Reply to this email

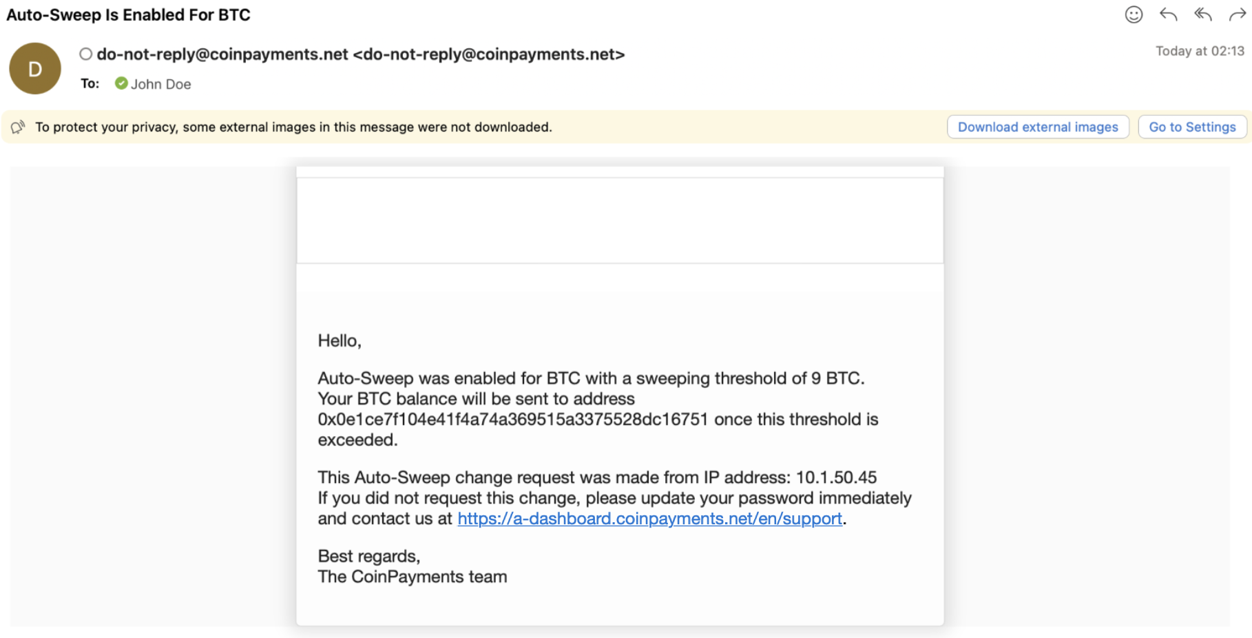tap(1169, 14)
